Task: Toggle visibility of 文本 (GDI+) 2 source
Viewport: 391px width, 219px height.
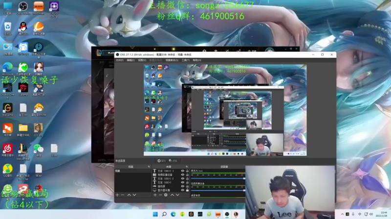Action: pos(182,179)
